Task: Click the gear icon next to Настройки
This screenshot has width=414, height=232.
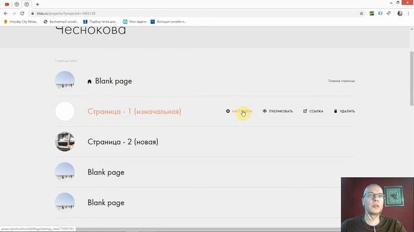Action: 228,111
